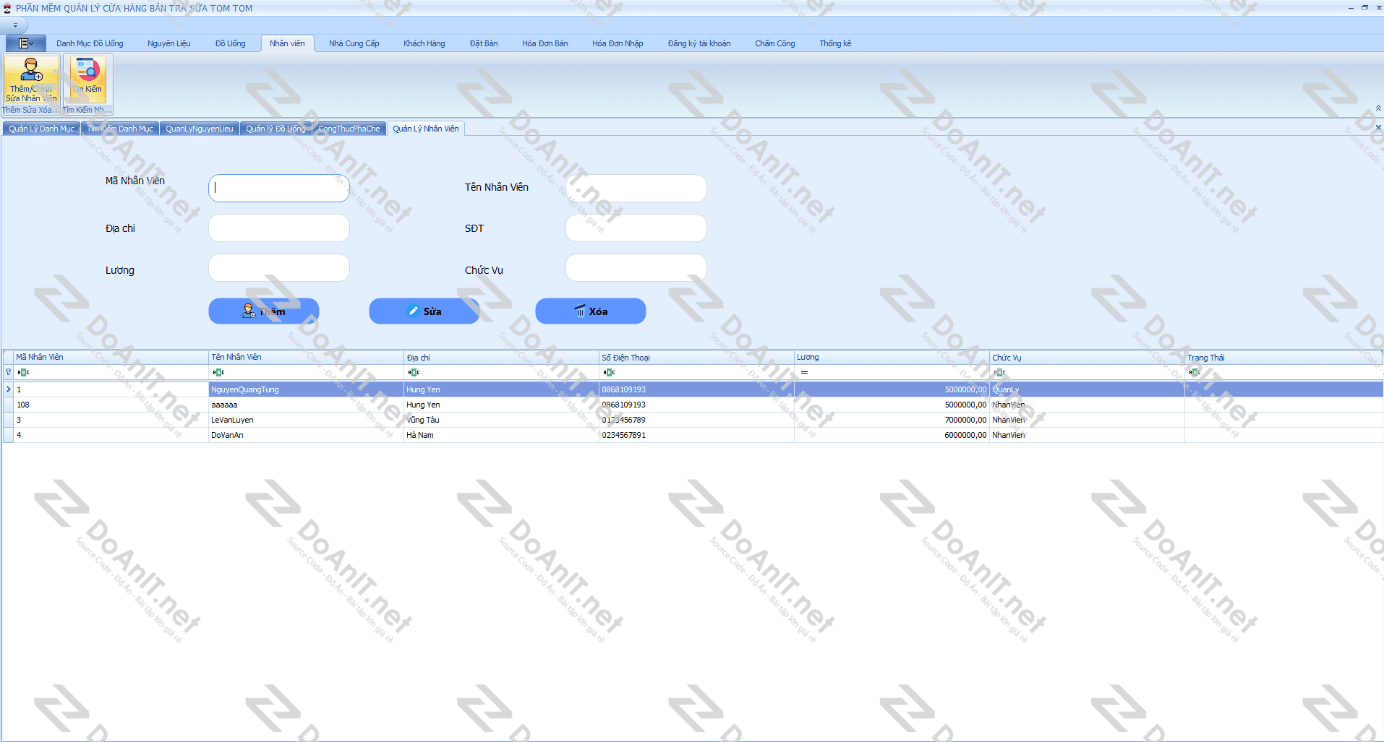Viewport: 1384px width, 742px height.
Task: Switch to Quản Lý Danh Mục document tab
Action: [x=41, y=129]
